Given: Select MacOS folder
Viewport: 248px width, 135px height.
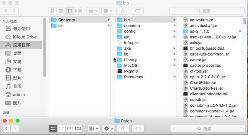Looking at the screenshot, I should 146,65.
